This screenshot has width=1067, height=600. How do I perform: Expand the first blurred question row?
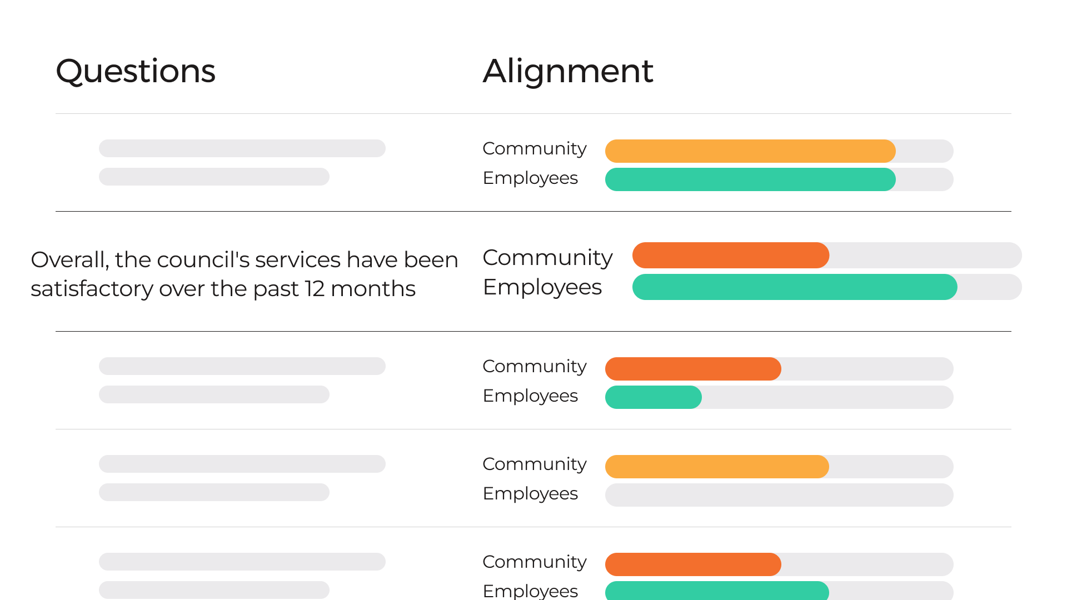pyautogui.click(x=242, y=161)
